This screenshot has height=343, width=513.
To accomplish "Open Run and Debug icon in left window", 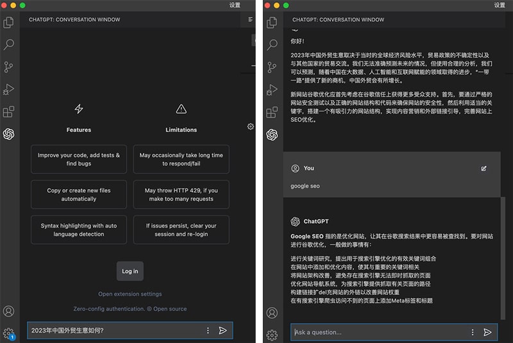I will [x=9, y=89].
